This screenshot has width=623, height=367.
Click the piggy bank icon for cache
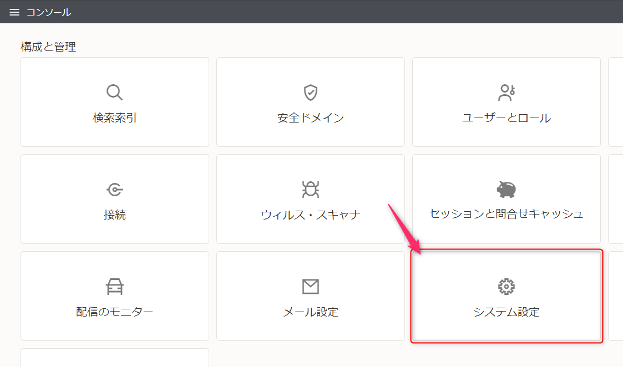506,189
